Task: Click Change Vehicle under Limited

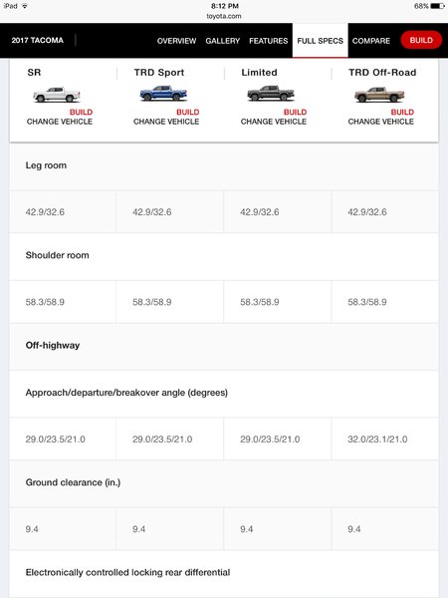Action: pyautogui.click(x=274, y=122)
